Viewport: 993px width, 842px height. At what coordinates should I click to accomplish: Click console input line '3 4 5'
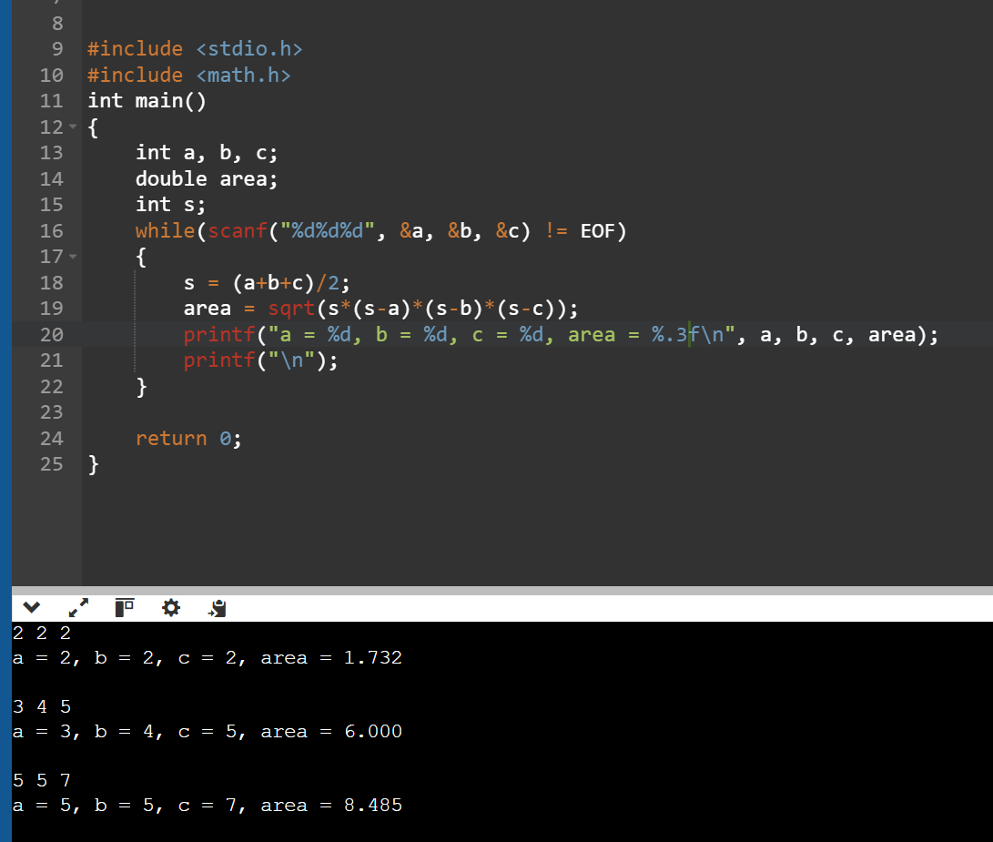42,706
